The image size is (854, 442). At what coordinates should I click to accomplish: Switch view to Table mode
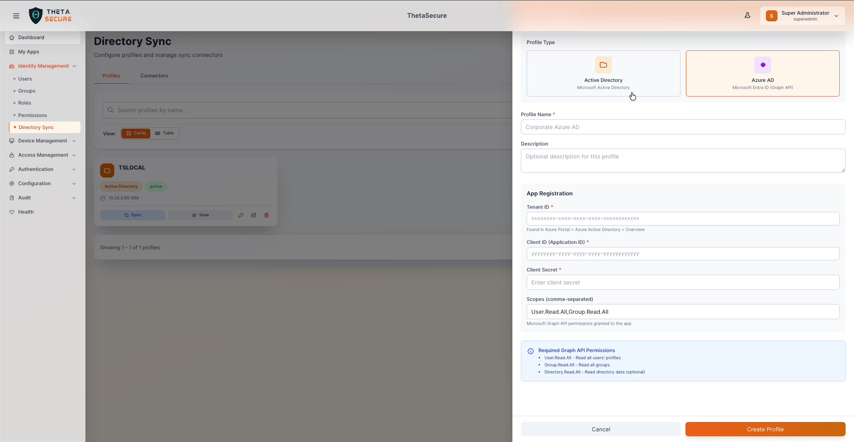(165, 133)
